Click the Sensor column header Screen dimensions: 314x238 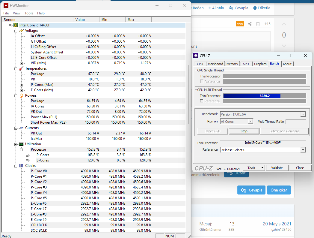coord(38,20)
